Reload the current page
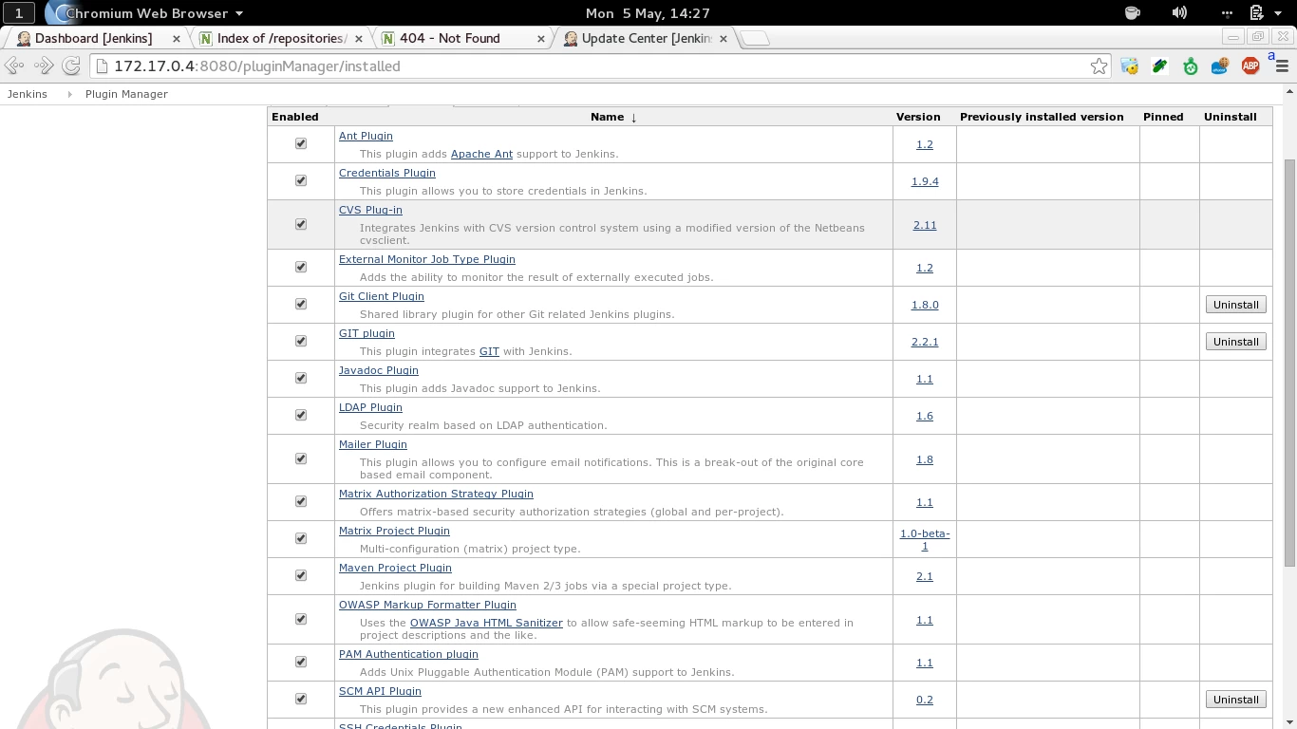Viewport: 1297px width, 729px height. tap(71, 65)
